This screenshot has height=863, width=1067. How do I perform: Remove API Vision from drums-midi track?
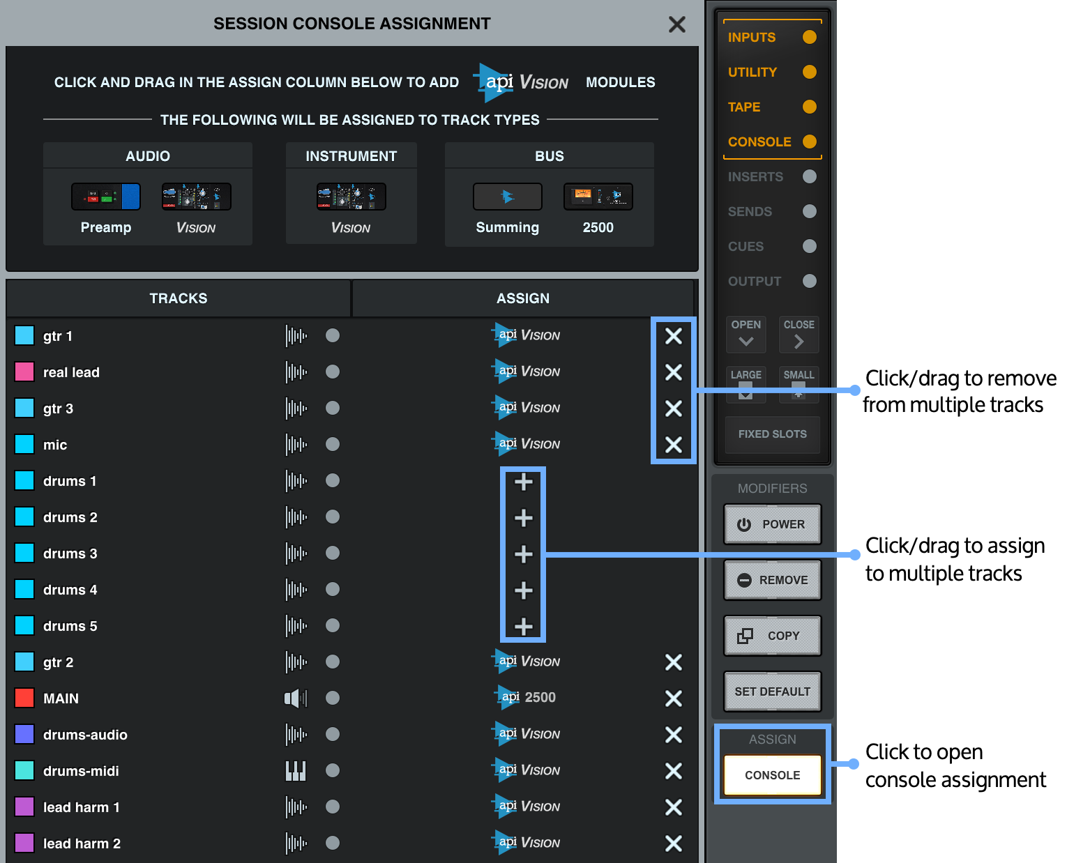click(x=673, y=771)
